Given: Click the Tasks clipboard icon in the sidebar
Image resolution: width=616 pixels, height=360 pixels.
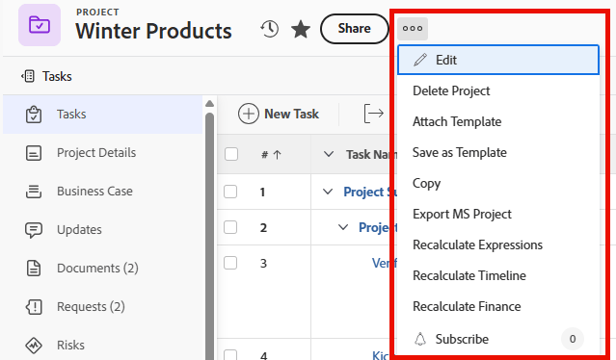Looking at the screenshot, I should [34, 115].
